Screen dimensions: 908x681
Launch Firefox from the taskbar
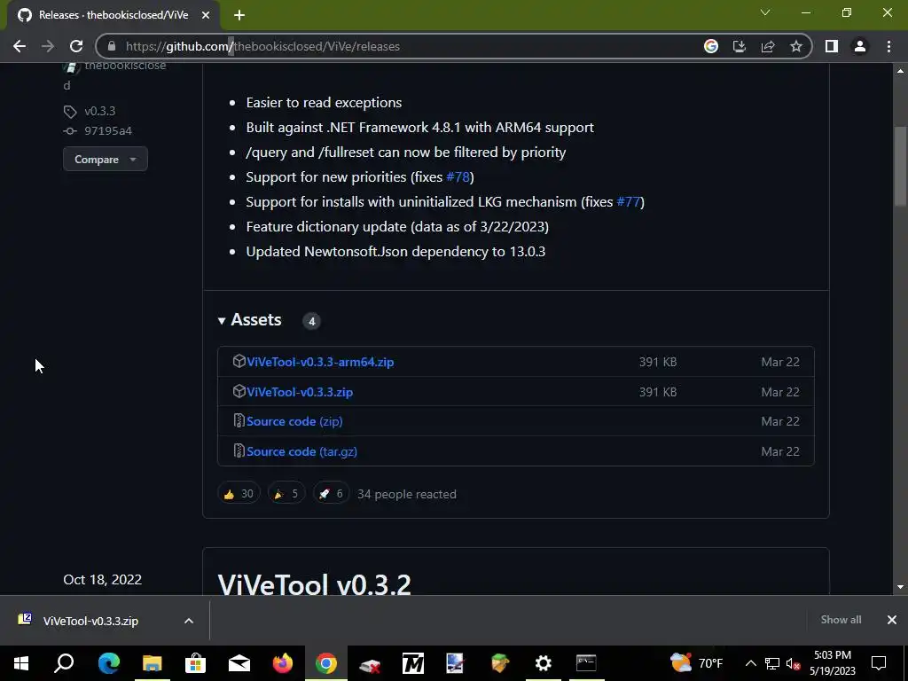coord(283,663)
